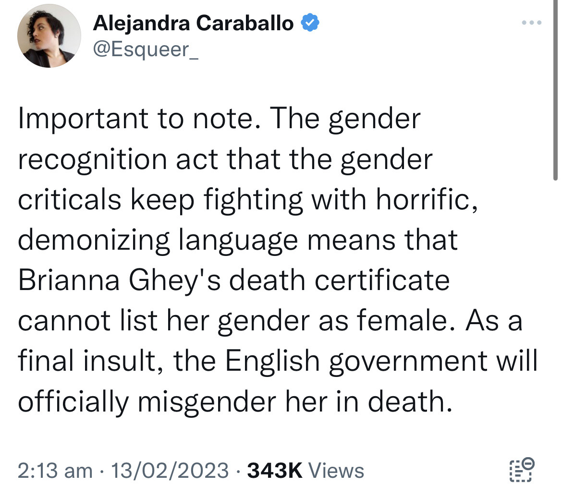This screenshot has width=562, height=497.
Task: Click the dotted note icon with minus symbol
Action: 522,470
